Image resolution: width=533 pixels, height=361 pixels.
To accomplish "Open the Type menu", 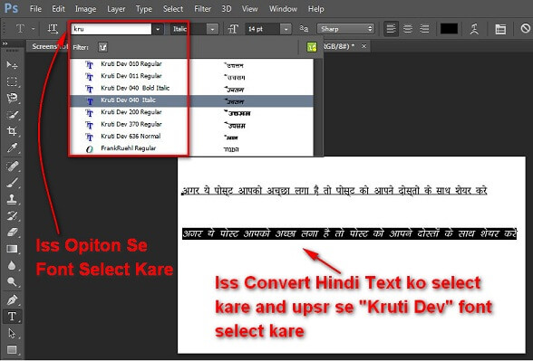I will (144, 9).
